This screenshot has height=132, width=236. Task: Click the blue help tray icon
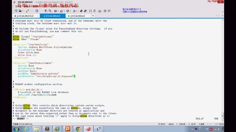tap(196, 129)
